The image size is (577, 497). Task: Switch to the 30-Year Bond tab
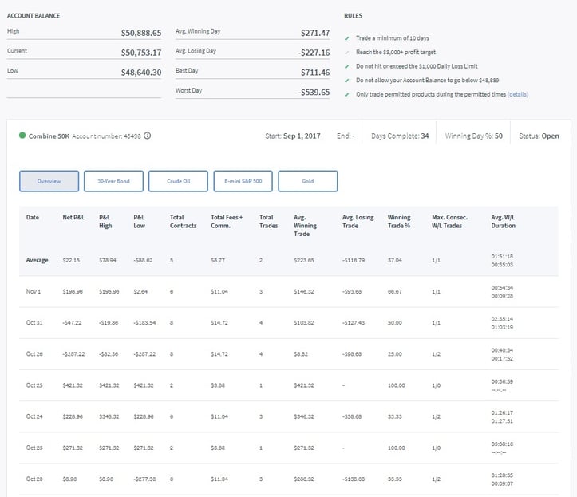113,181
